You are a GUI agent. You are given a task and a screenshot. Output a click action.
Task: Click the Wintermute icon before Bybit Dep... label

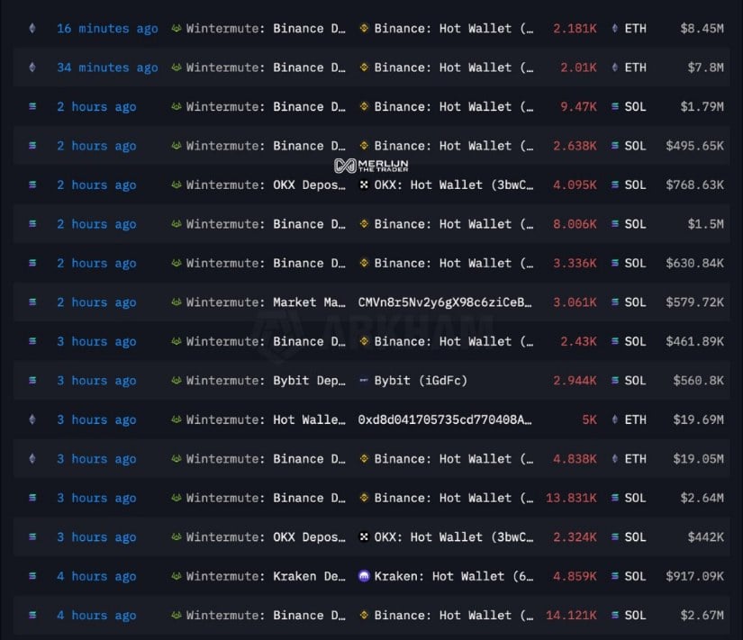(177, 381)
